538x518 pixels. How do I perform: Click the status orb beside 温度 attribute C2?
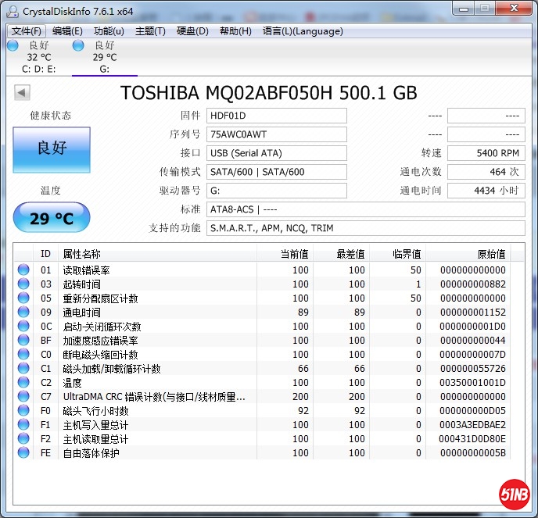point(23,383)
